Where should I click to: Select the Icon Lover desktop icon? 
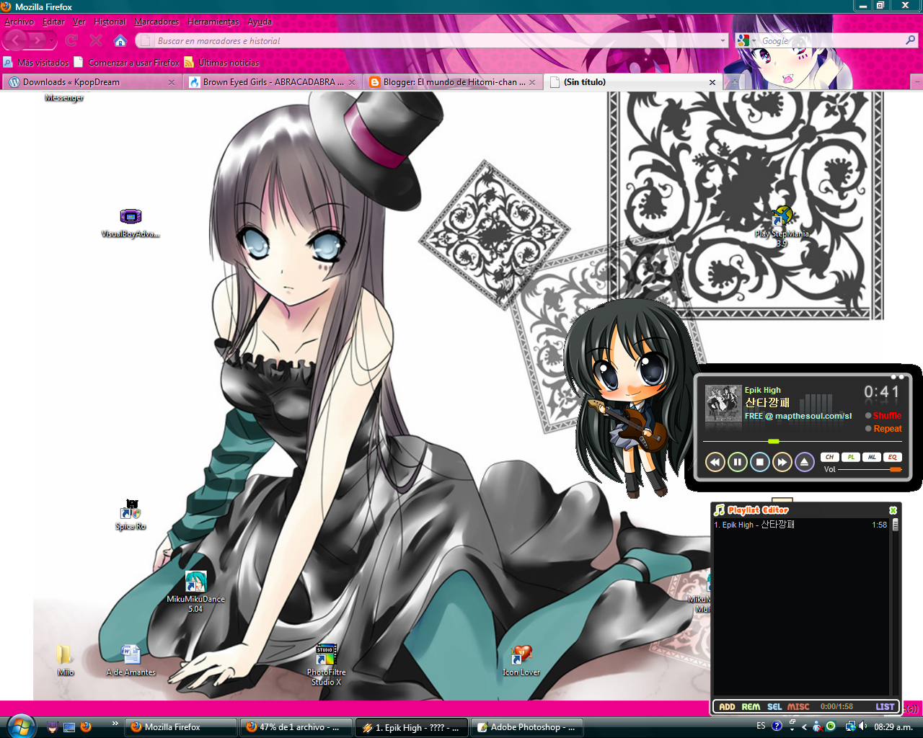(x=521, y=660)
